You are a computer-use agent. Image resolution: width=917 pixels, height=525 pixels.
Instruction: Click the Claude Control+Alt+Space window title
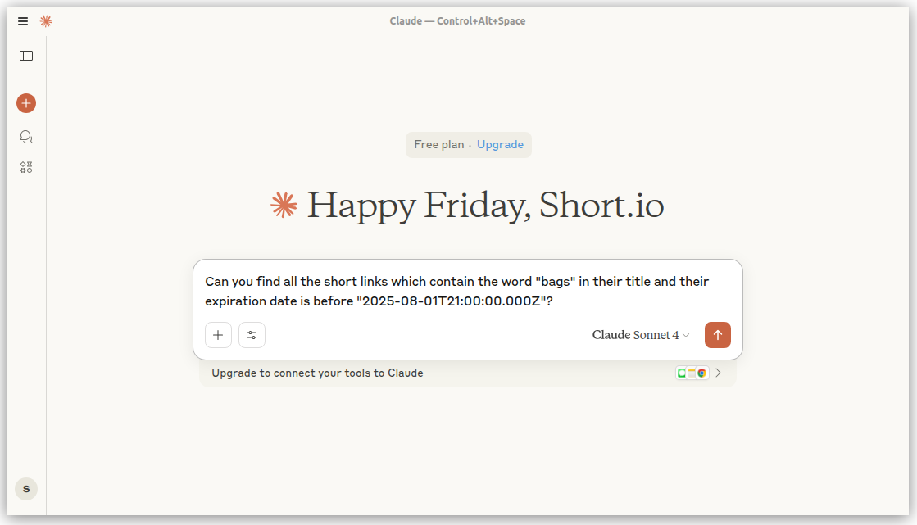click(x=457, y=21)
